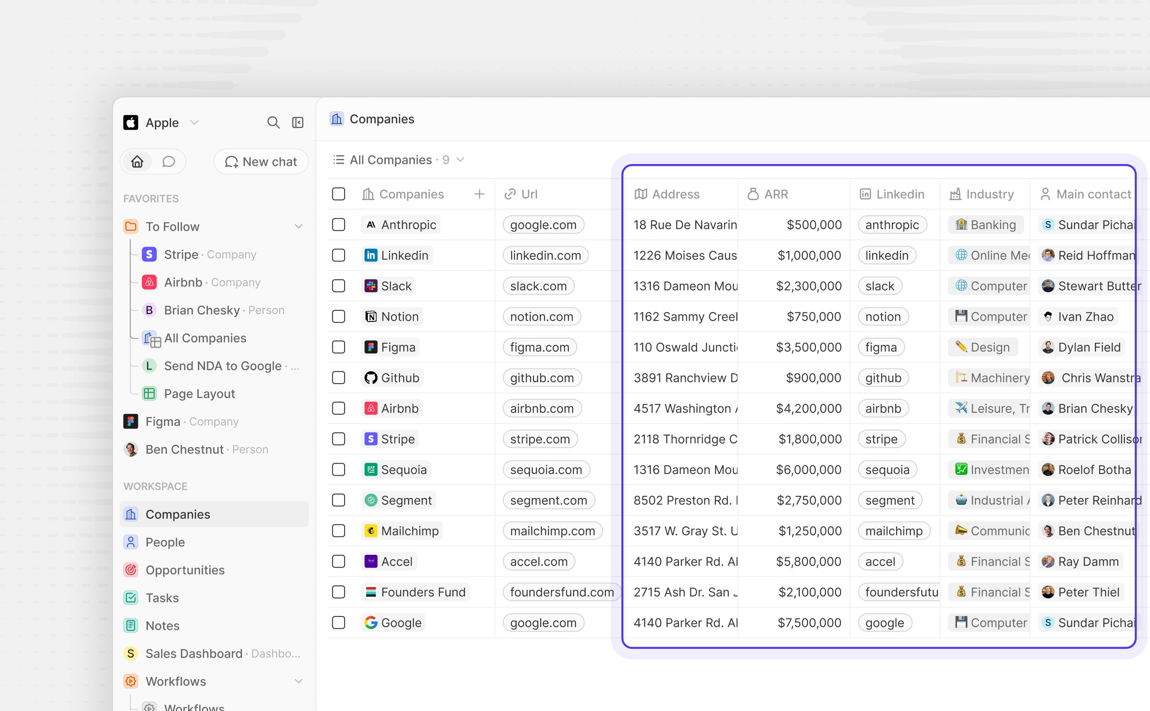The image size is (1150, 711).
Task: Open Sales Dashboard in the sidebar
Action: pos(215,653)
